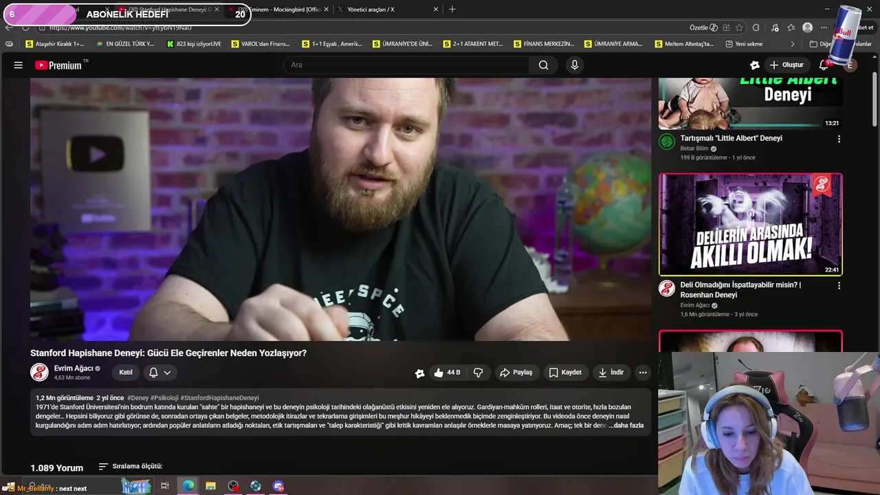Click the #Psikoloji hashtag
The image size is (880, 495).
coord(164,398)
